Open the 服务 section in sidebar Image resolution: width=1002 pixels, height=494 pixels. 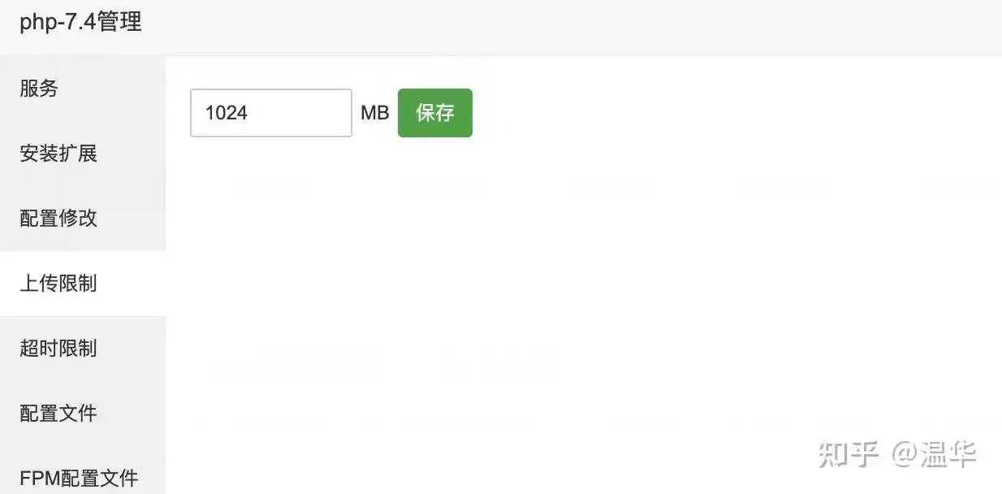(82, 89)
